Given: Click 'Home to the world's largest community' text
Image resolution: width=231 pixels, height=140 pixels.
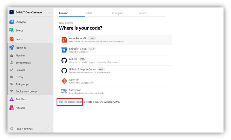Looking at the screenshot, I should point(94,62).
